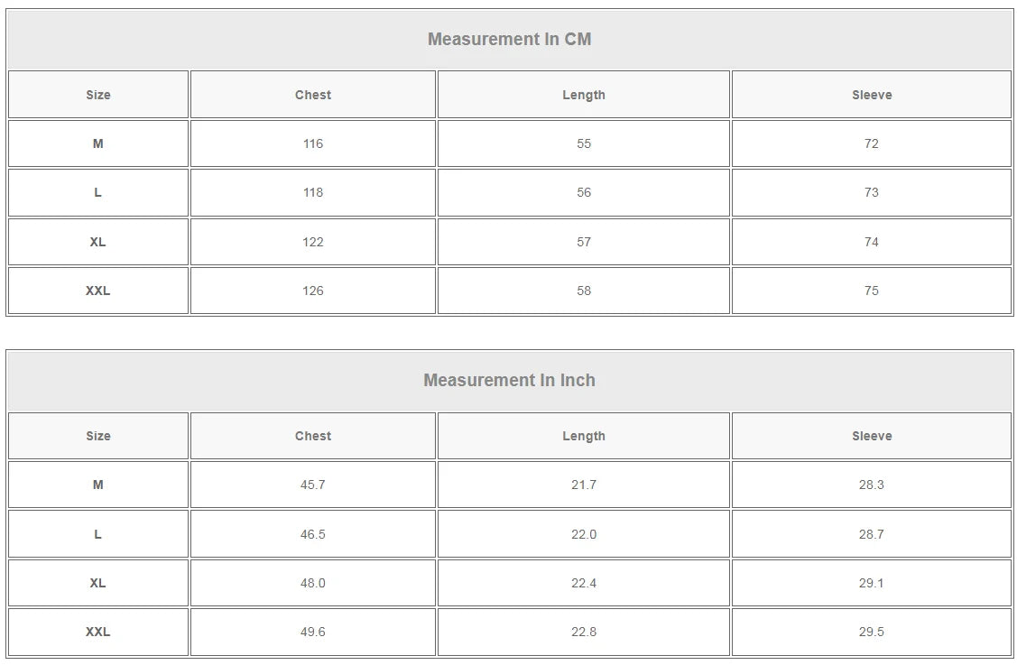
Task: Select chest value 49.6
Action: click(x=313, y=632)
